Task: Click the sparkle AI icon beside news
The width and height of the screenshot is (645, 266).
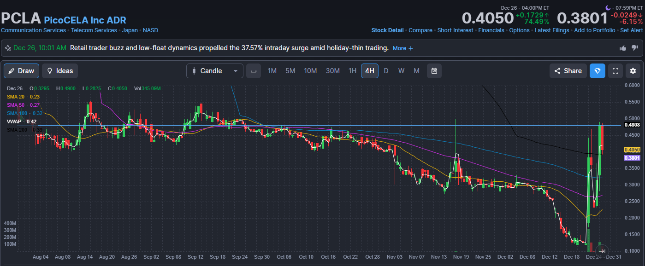Action: pos(8,48)
